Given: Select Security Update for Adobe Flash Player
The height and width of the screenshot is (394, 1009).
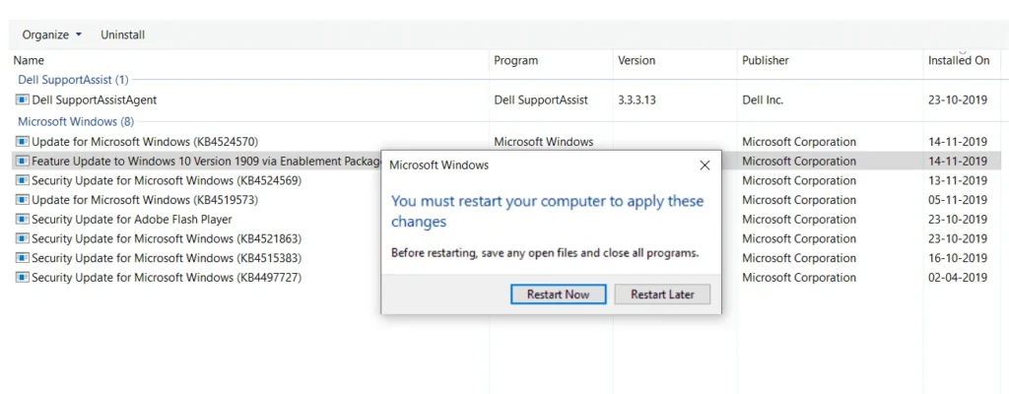Looking at the screenshot, I should tap(132, 219).
